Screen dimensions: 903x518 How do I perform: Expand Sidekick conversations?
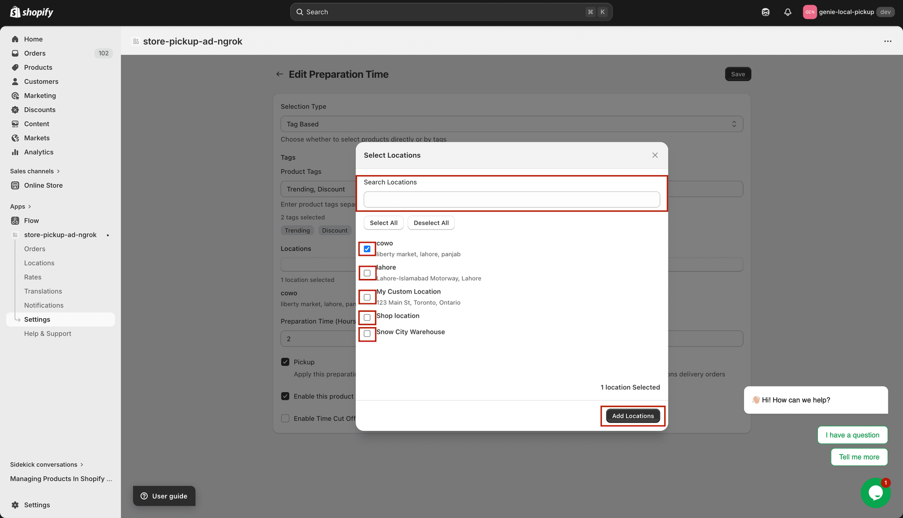(x=43, y=464)
